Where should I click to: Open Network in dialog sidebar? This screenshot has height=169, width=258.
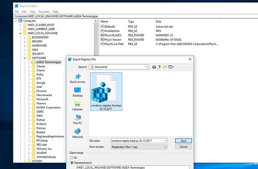tap(77, 133)
